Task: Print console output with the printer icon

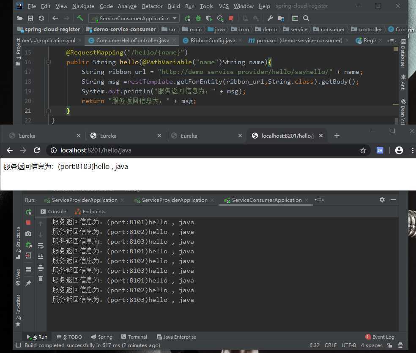Action: coord(41,268)
